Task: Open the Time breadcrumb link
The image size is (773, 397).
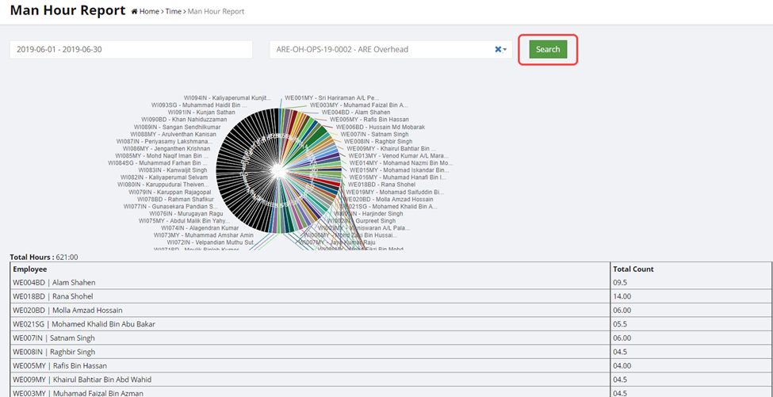Action: [173, 12]
